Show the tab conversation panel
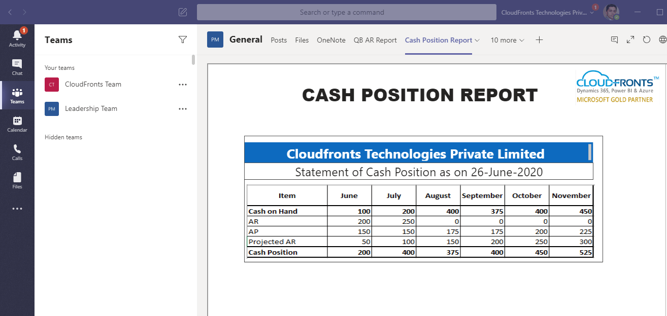This screenshot has height=316, width=667. [x=615, y=39]
